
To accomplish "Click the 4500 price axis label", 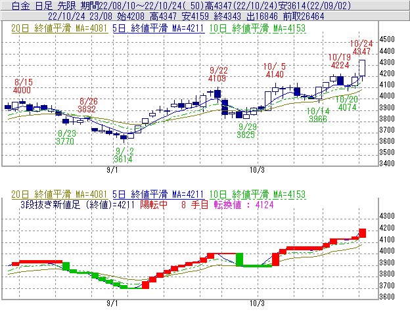I will click(x=387, y=39).
